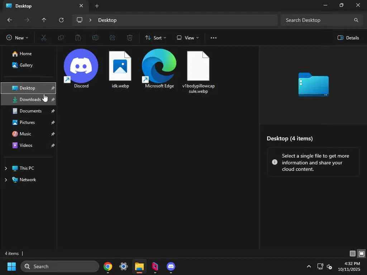Image resolution: width=367 pixels, height=275 pixels.
Task: Toggle the Details pane button
Action: click(348, 38)
